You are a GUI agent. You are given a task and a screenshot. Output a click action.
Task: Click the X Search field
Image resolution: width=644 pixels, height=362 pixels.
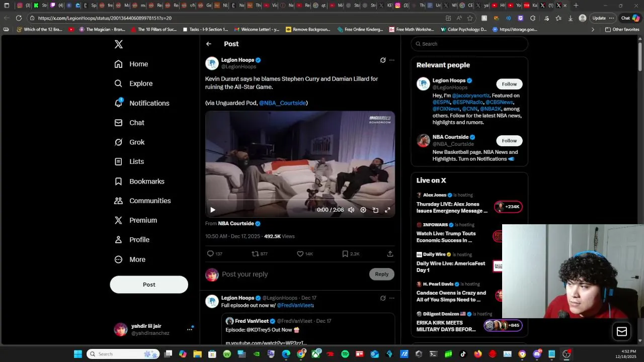pos(469,44)
